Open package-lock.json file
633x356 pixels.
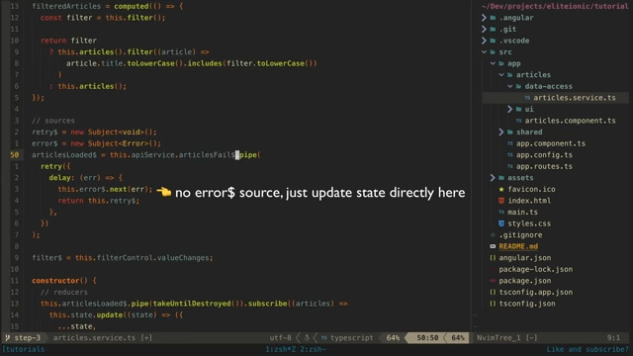pyautogui.click(x=536, y=269)
